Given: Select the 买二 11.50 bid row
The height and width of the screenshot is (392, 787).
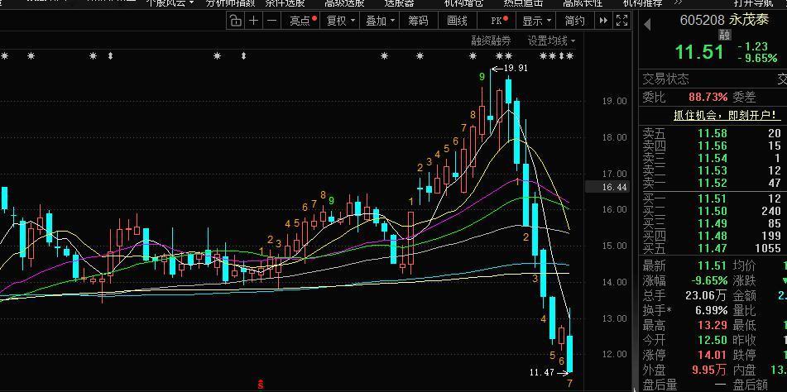Looking at the screenshot, I should click(x=713, y=211).
